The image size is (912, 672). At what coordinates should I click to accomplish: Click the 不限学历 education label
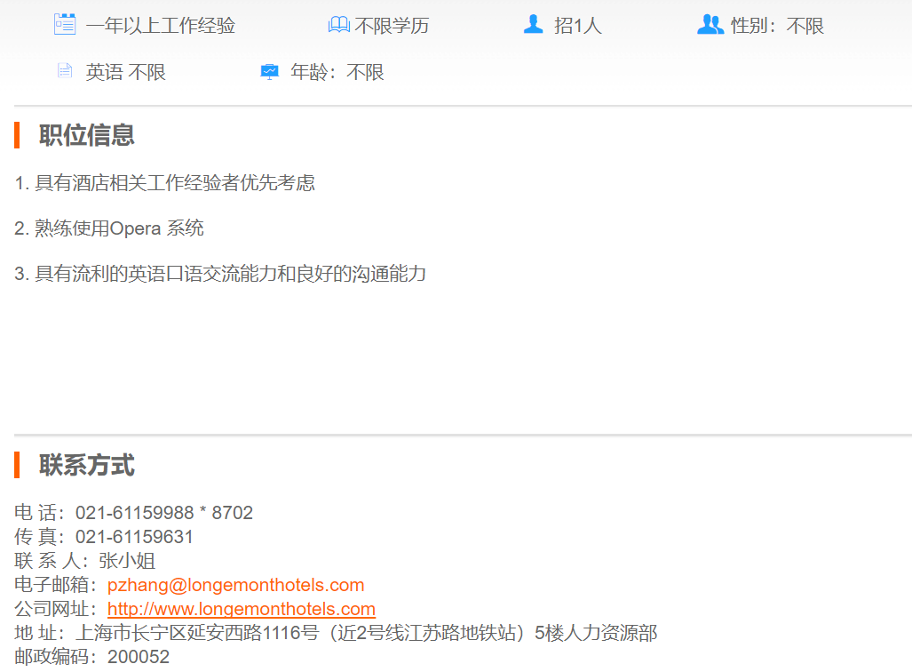tap(392, 26)
